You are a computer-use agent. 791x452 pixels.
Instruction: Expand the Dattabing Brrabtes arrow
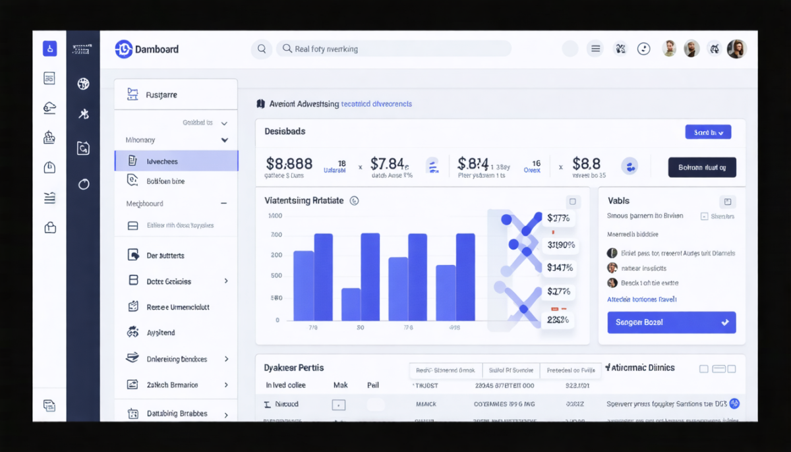[x=226, y=414]
